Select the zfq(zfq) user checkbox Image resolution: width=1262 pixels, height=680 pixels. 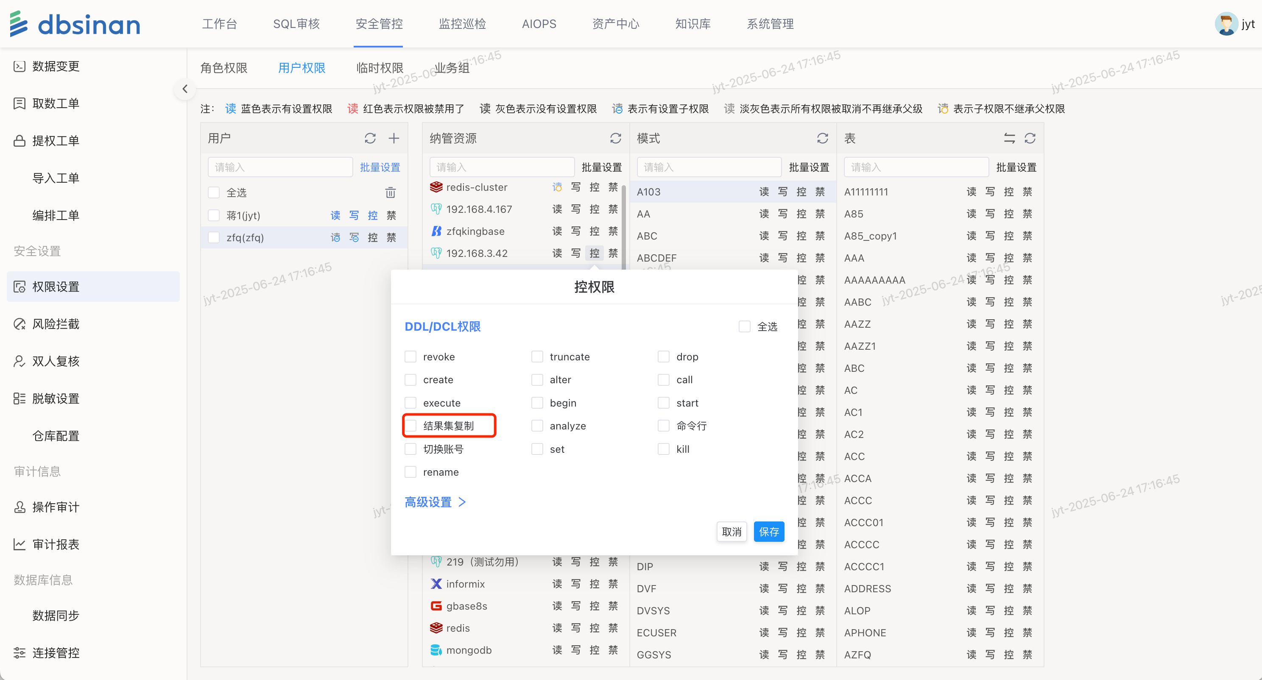(x=214, y=237)
